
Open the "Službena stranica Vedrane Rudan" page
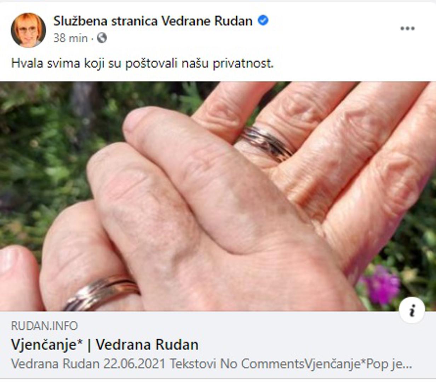[153, 21]
